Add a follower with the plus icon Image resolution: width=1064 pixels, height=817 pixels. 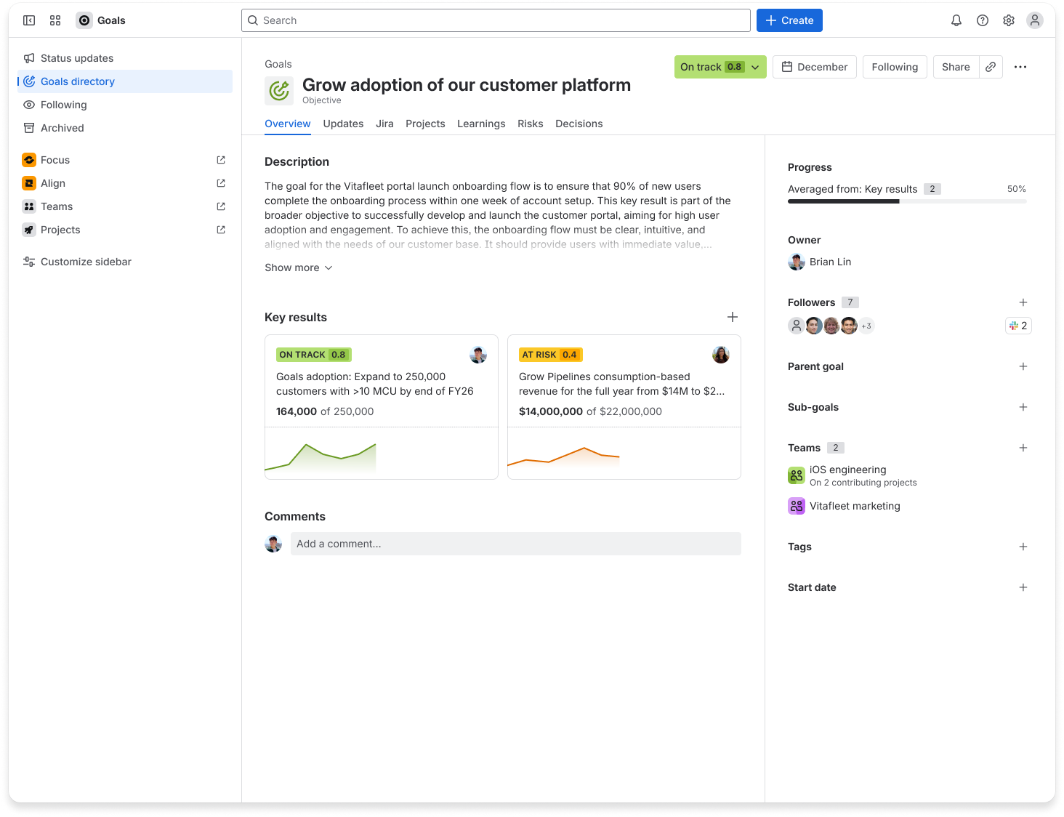(x=1023, y=302)
